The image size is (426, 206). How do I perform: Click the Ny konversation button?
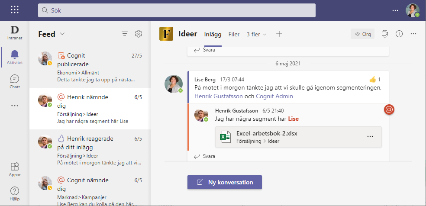click(224, 182)
